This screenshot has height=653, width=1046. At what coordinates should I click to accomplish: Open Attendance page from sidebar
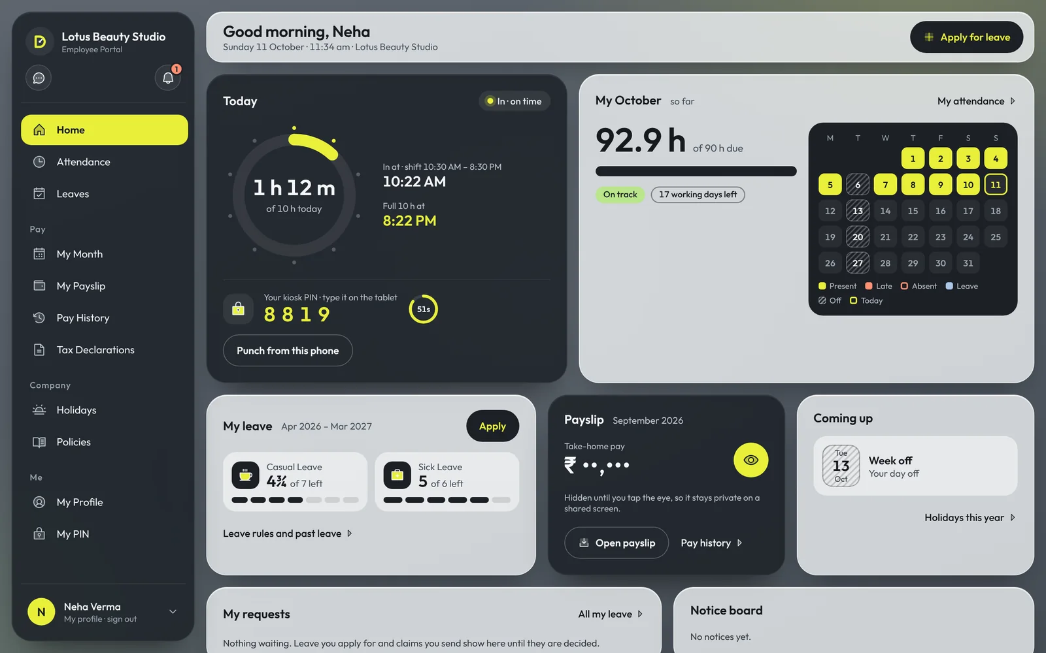click(105, 162)
